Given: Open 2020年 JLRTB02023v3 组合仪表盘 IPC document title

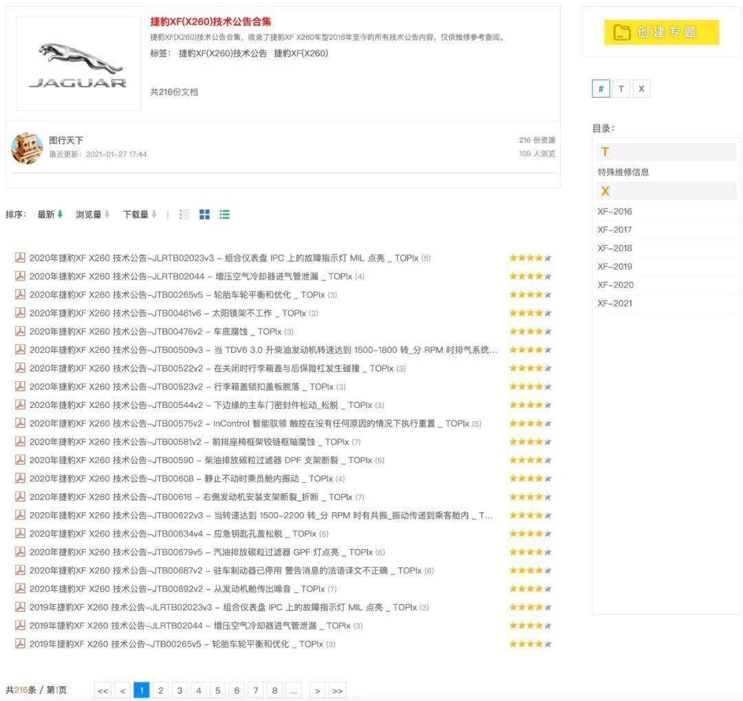Looking at the screenshot, I should coord(224,258).
